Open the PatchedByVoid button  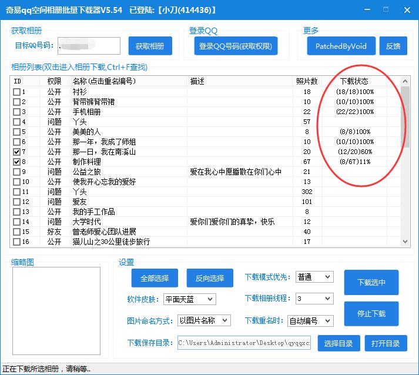click(x=341, y=46)
